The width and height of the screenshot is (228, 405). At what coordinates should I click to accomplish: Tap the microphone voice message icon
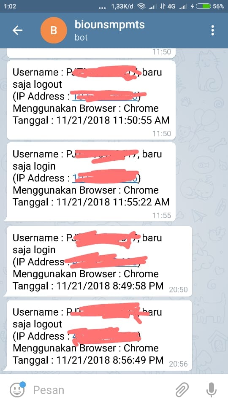211,389
